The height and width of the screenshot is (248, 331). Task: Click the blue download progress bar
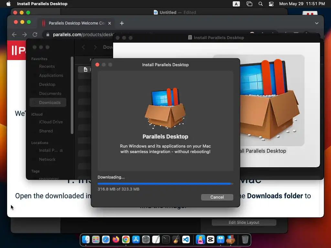165,184
